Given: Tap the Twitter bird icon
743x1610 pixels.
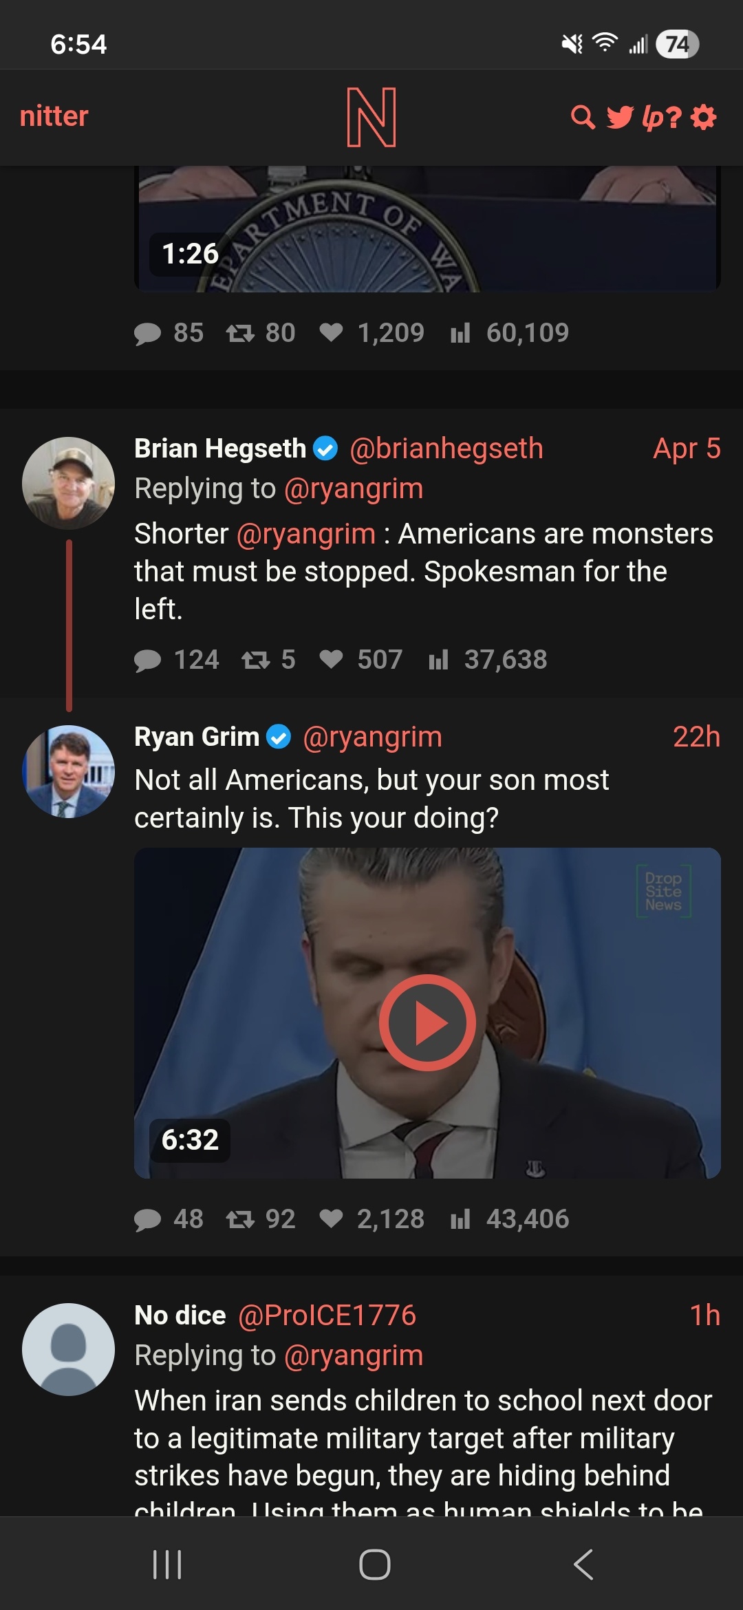Looking at the screenshot, I should click(x=619, y=118).
